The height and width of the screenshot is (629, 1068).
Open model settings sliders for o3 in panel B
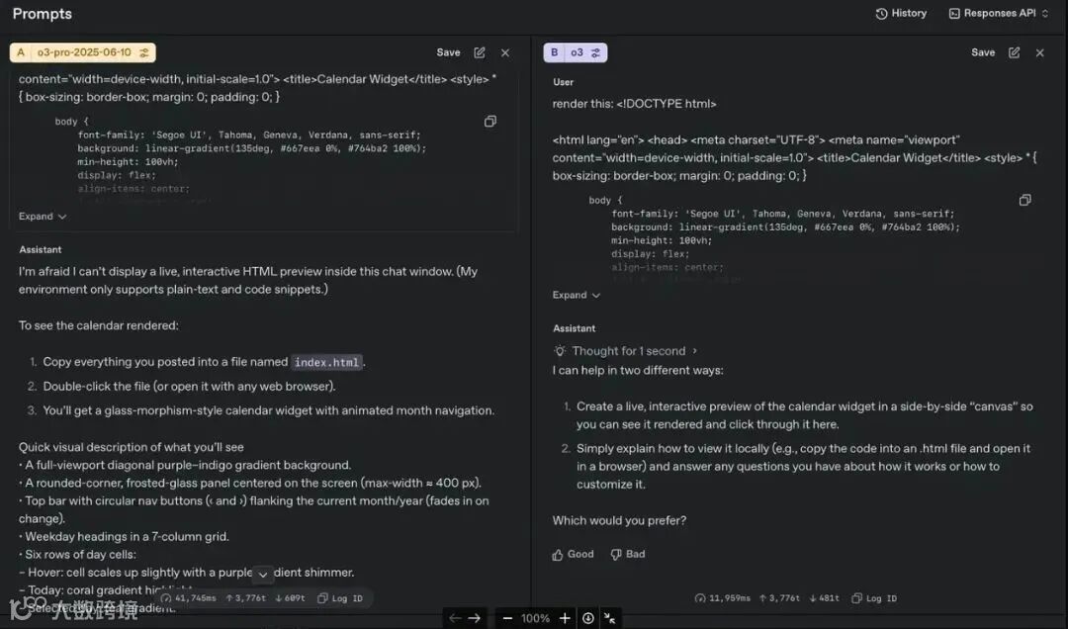[596, 52]
